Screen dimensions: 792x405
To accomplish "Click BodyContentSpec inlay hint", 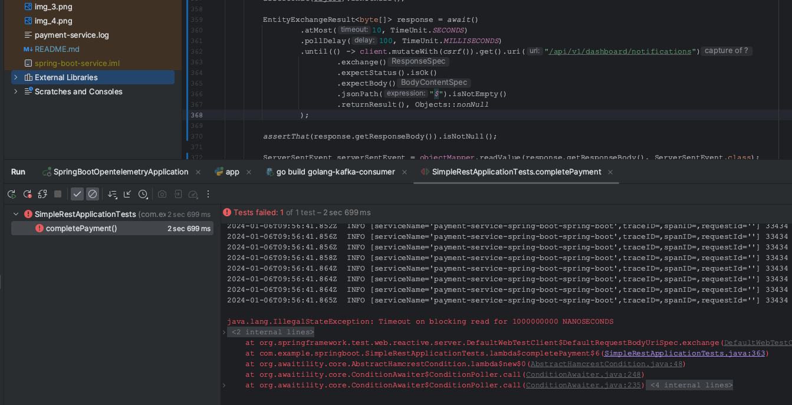I will tap(434, 83).
